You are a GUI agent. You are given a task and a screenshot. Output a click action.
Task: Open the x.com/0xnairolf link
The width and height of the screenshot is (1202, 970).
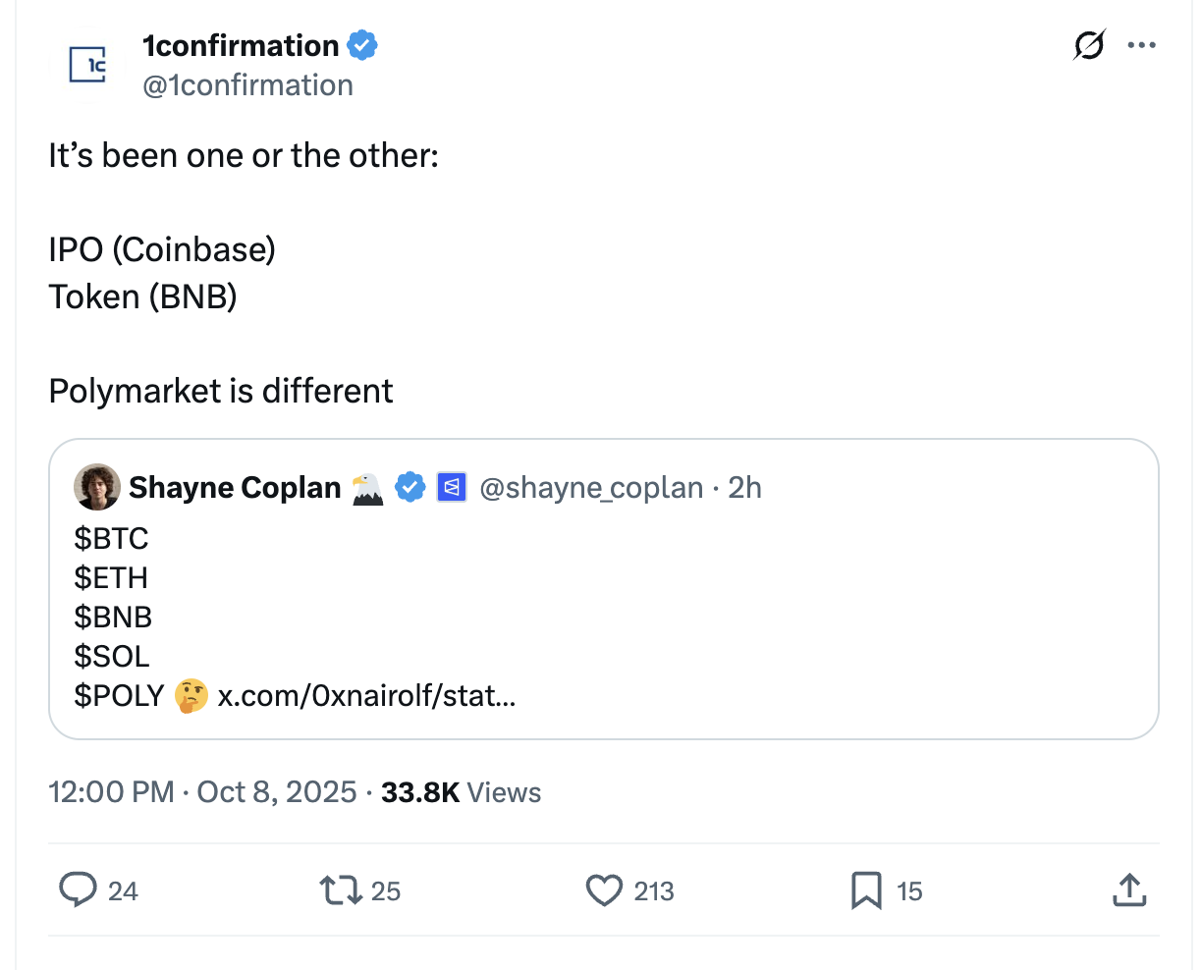pos(366,696)
